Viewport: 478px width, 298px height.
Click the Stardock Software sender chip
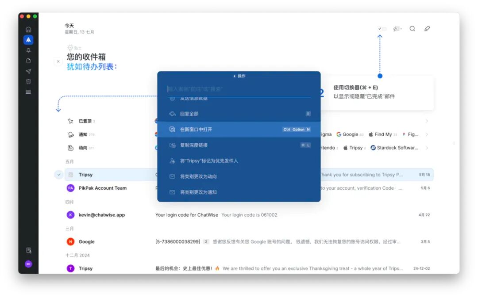pyautogui.click(x=394, y=148)
